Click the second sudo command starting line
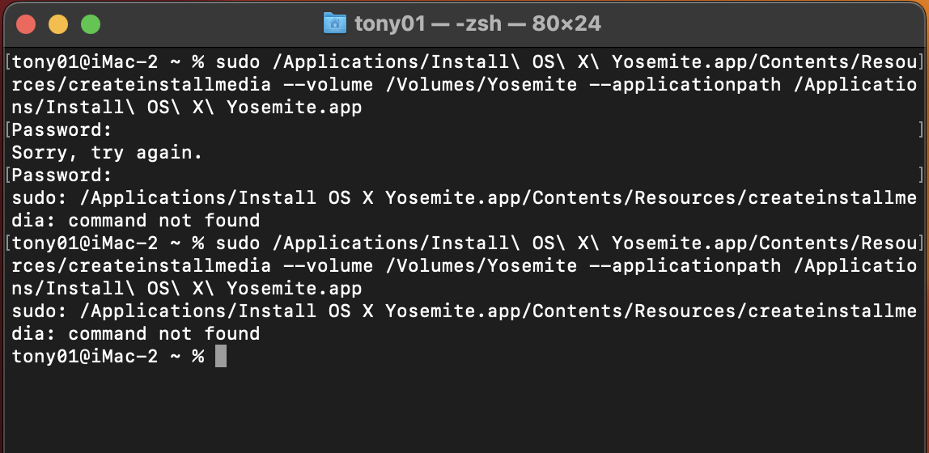 point(464,243)
